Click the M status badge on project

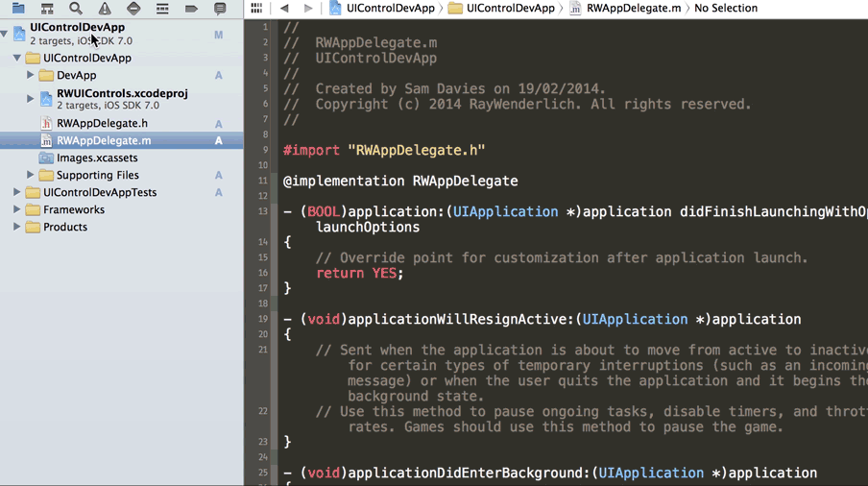219,35
